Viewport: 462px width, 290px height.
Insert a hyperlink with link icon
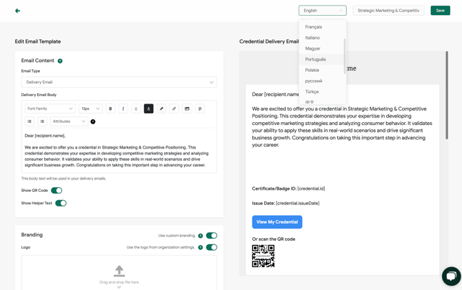coord(174,108)
